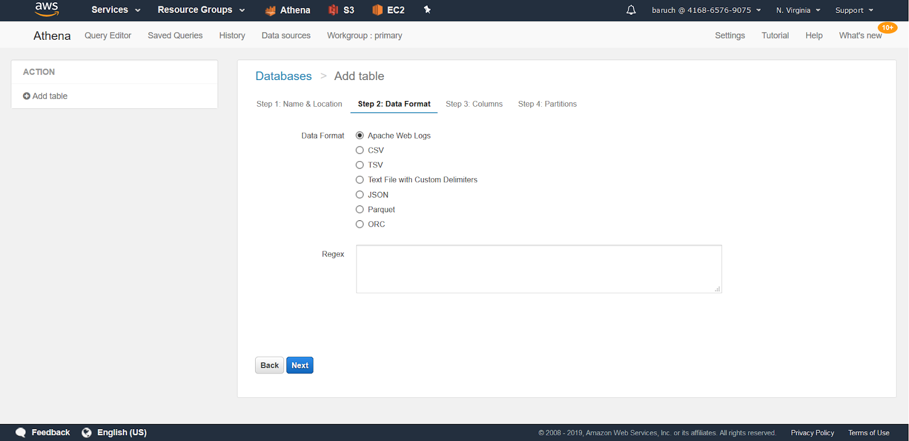Click the Next button
This screenshot has height=441, width=909.
click(300, 366)
